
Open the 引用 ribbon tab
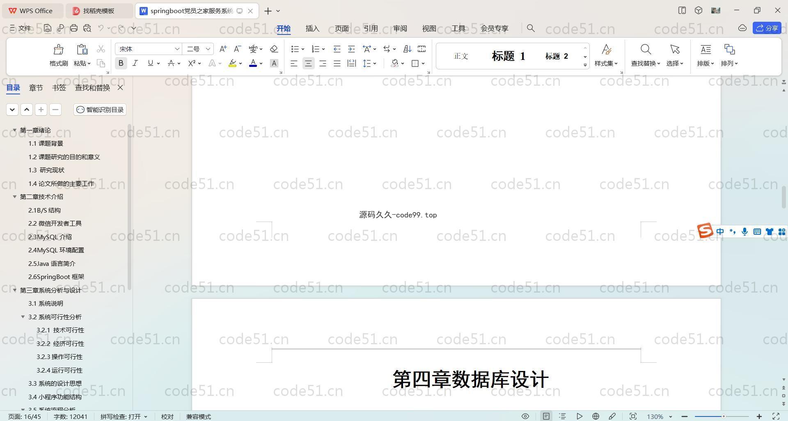[371, 28]
